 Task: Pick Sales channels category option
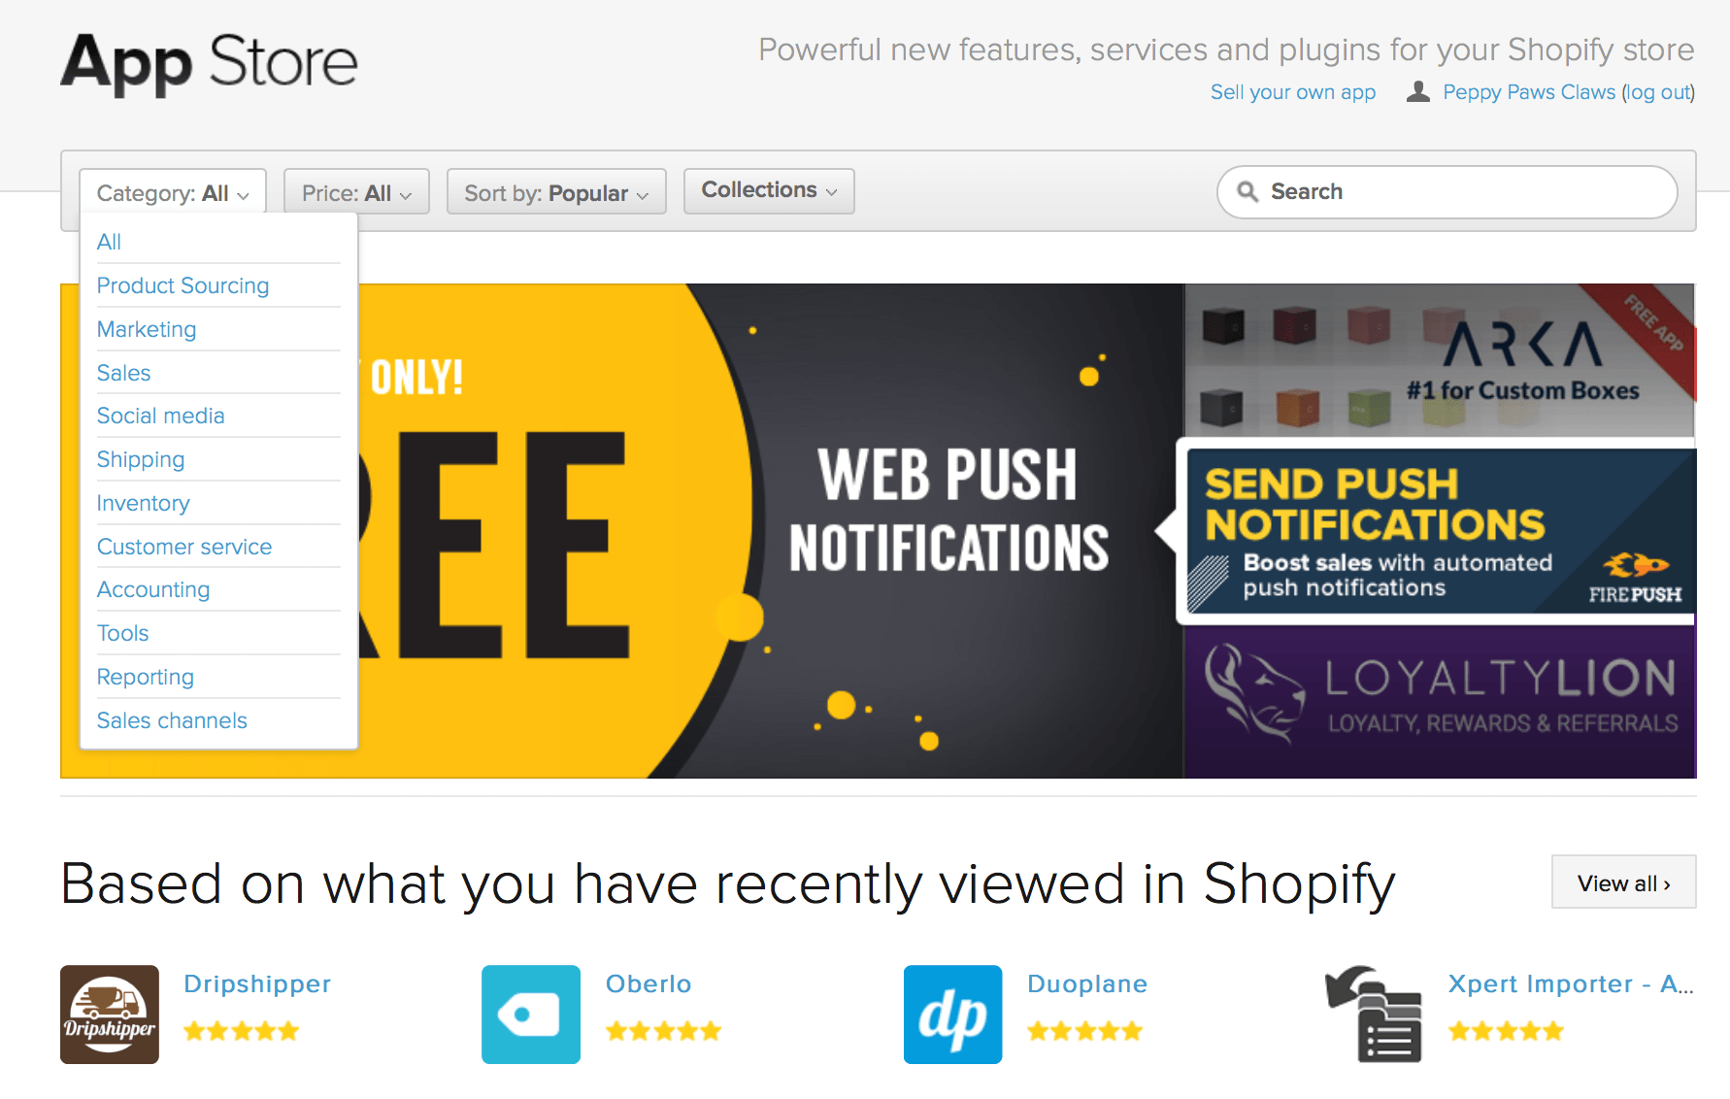pos(172,720)
